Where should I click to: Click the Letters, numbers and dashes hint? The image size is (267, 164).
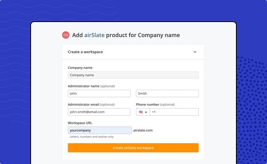click(92, 137)
